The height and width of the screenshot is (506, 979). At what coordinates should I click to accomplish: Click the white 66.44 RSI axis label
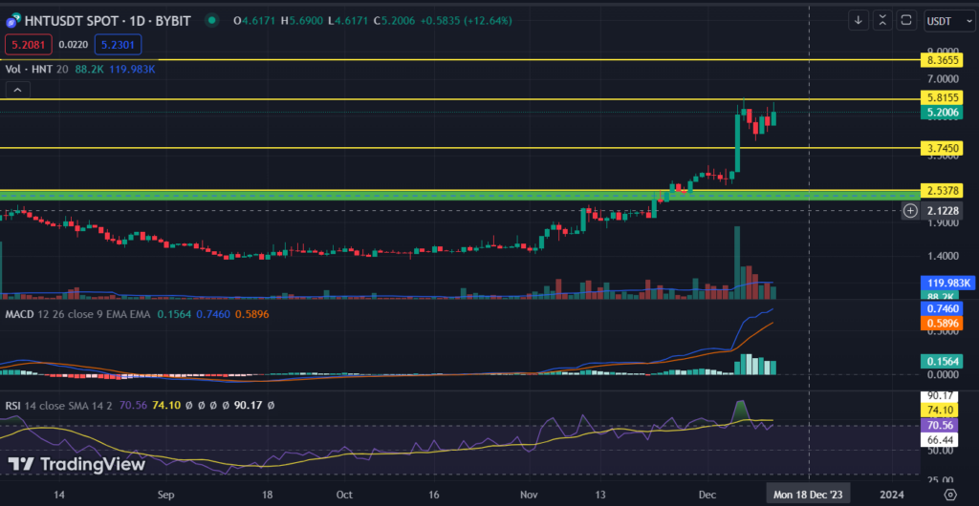tap(939, 440)
